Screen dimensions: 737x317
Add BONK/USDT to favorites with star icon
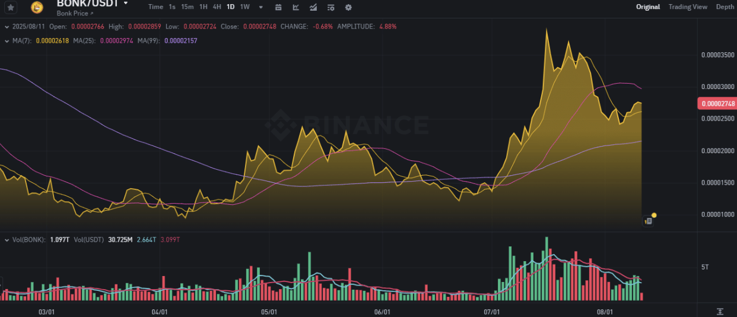(11, 7)
